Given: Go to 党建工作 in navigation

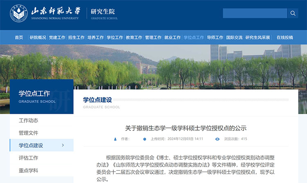Looking at the screenshot, I should (x=57, y=38).
